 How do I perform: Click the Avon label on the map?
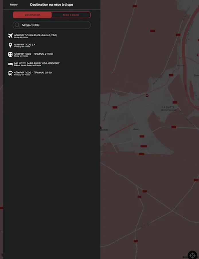[x=136, y=129]
